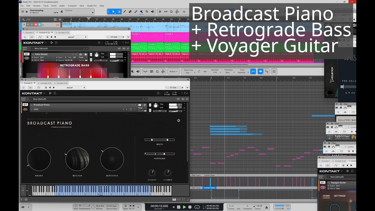The width and height of the screenshot is (375, 211).
Task: Click the record button in transport
Action: [x=190, y=207]
